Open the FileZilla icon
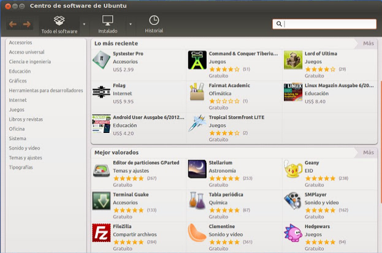382x253 pixels. click(x=101, y=233)
